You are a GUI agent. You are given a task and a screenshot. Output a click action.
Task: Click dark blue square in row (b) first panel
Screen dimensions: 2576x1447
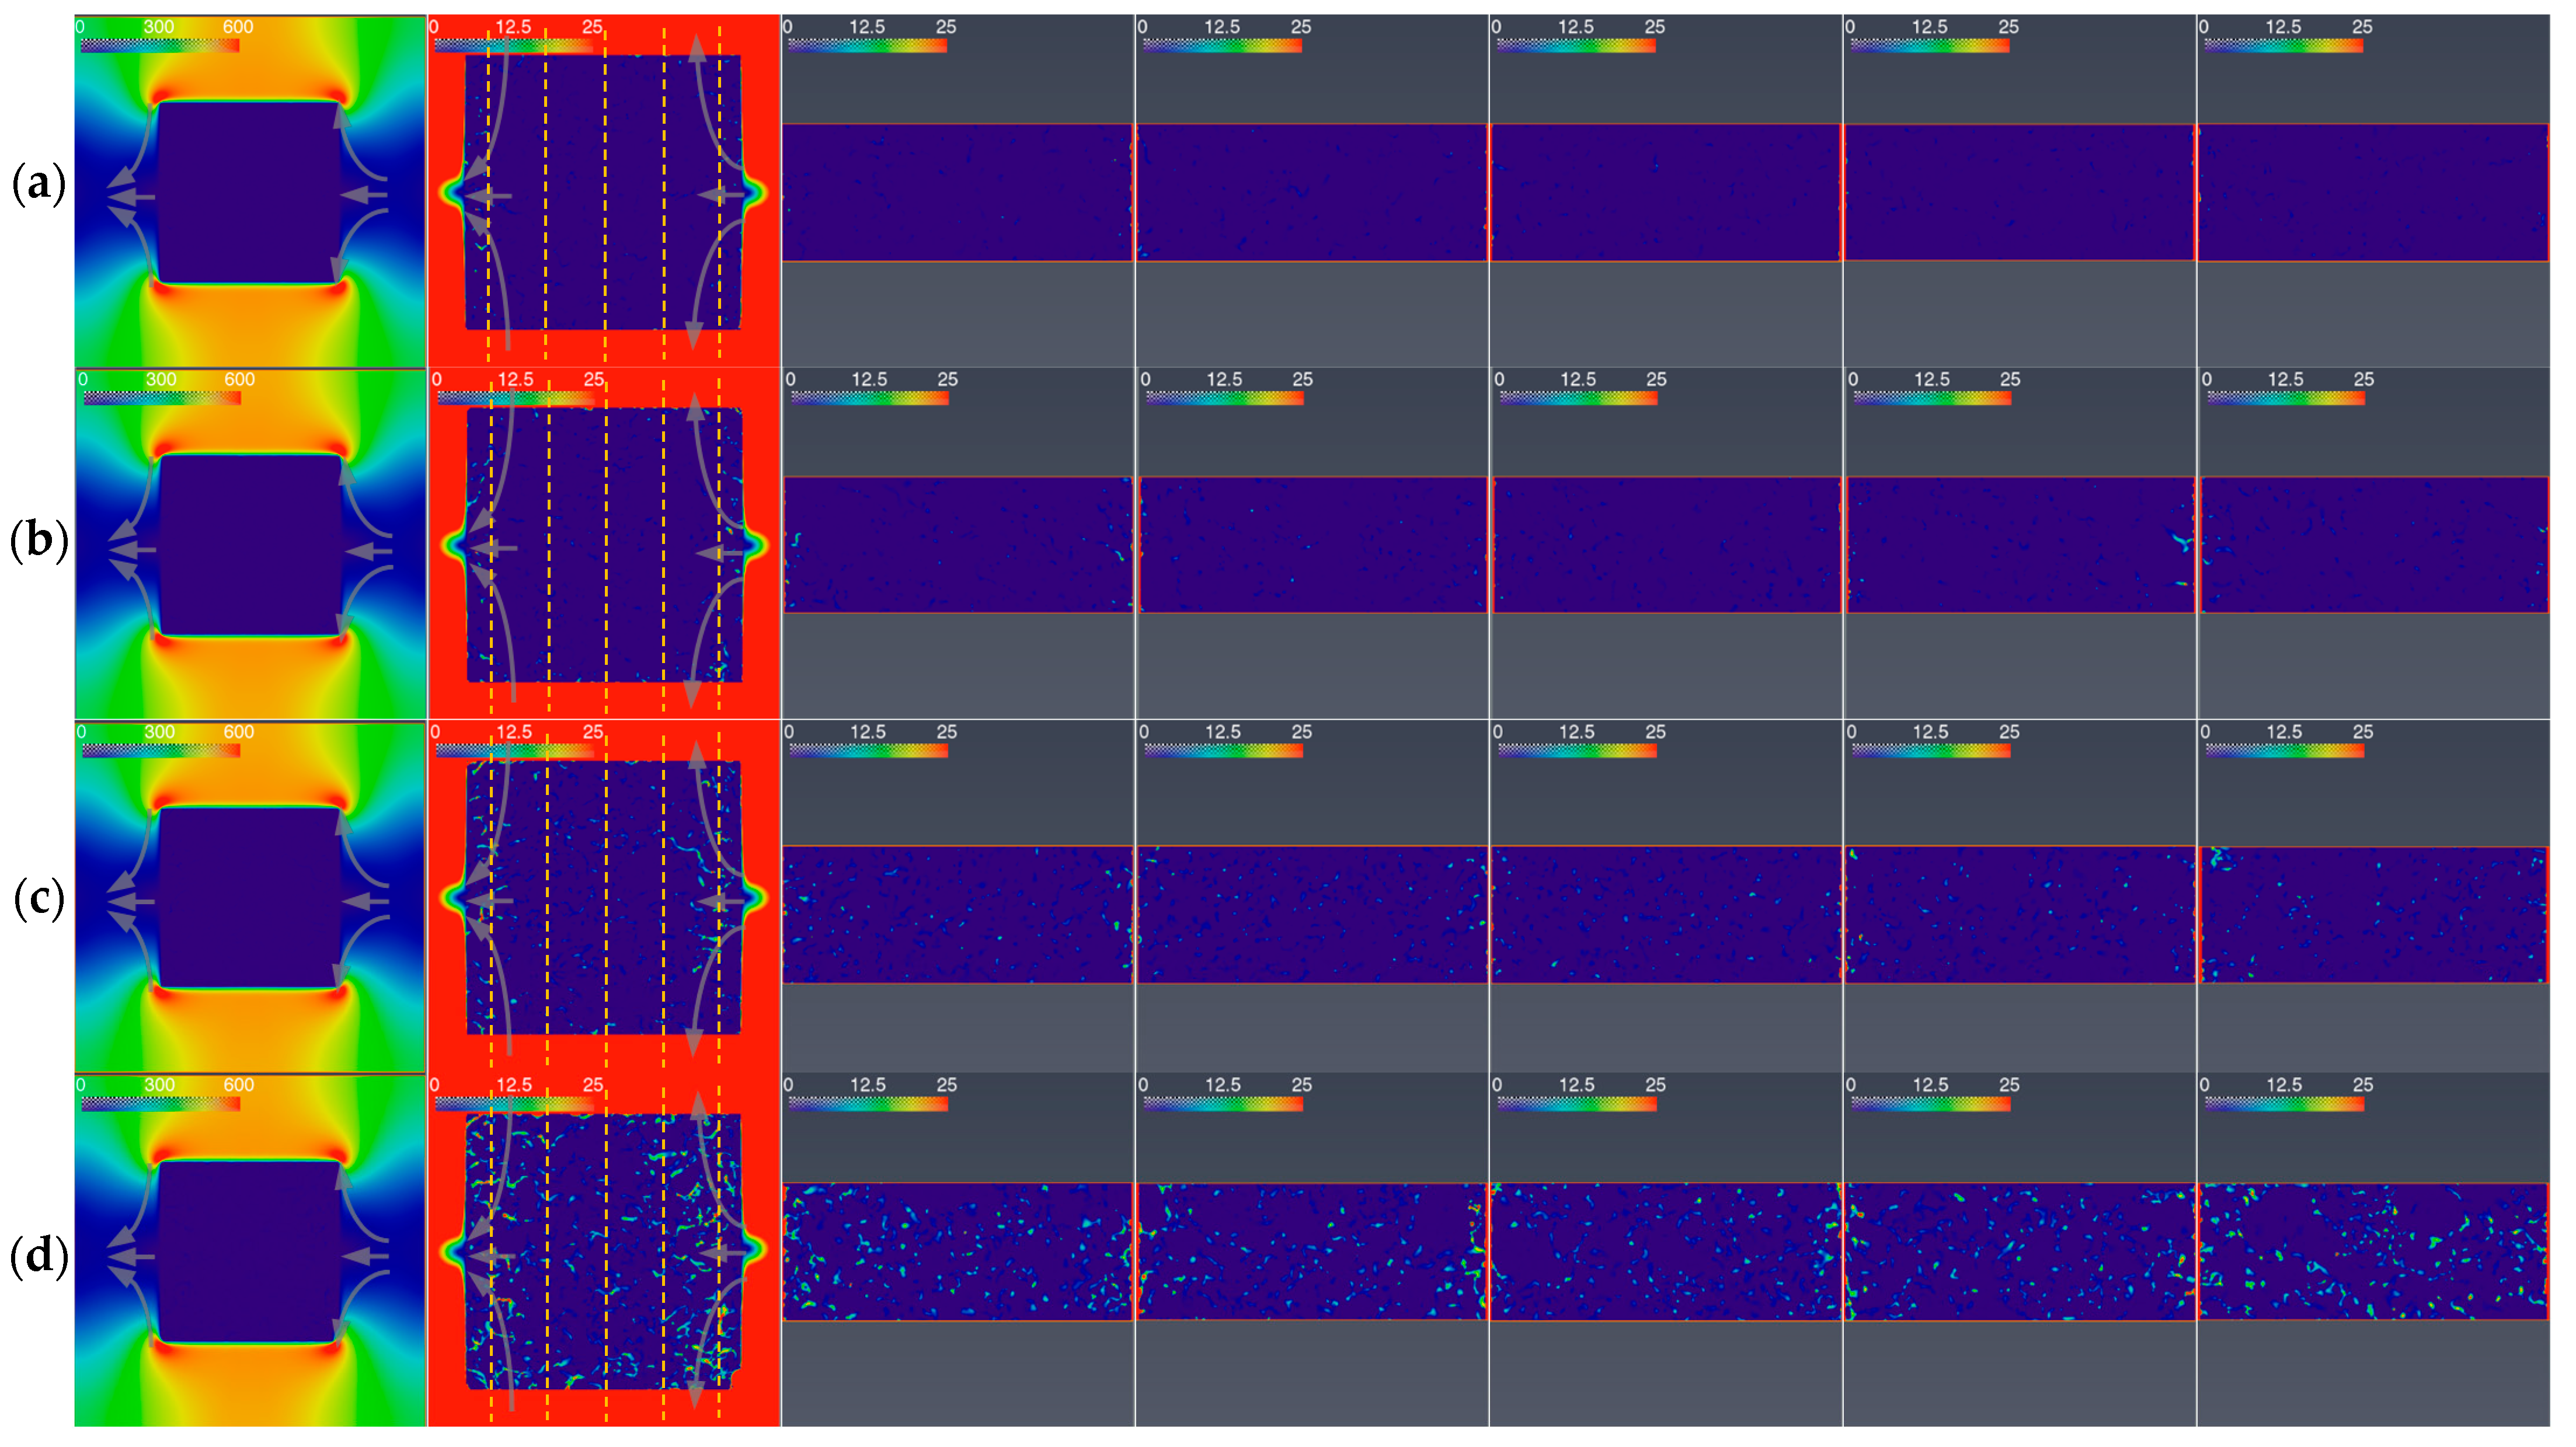tap(250, 545)
